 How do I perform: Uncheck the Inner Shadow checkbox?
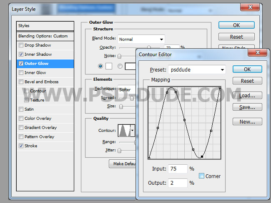tap(21, 54)
